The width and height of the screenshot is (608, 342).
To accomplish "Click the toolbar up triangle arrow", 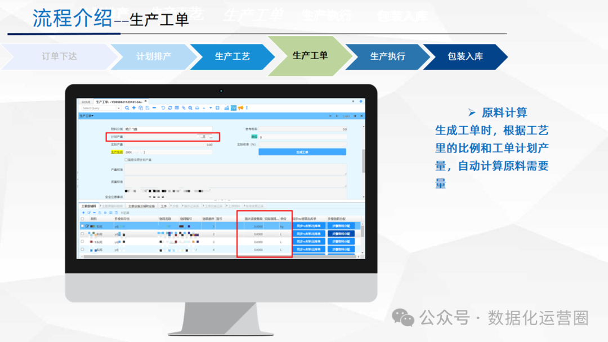I will [204, 108].
